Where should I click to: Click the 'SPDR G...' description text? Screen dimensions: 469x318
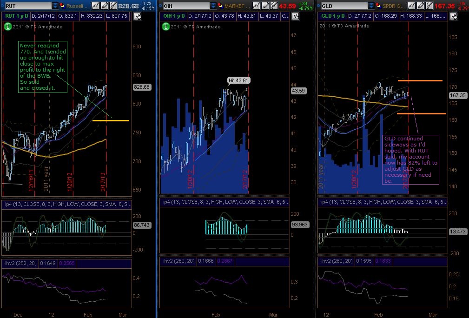tap(393, 6)
